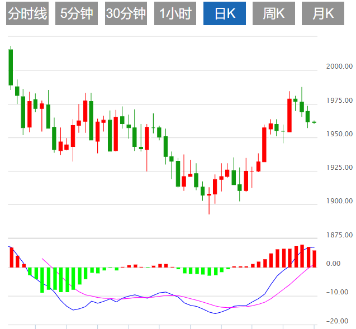Switch to the 分时线 chart tab

click(27, 13)
